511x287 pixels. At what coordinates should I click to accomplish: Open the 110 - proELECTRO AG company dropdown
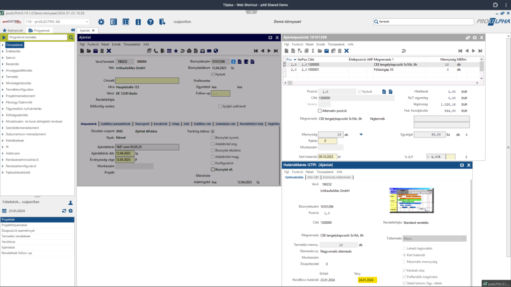(x=87, y=22)
